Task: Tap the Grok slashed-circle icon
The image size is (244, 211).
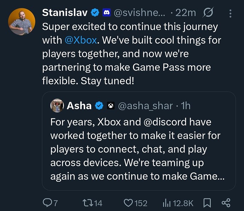Action: click(x=208, y=12)
